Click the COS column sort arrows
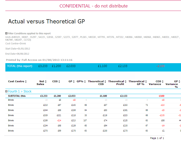This screenshot has height=143, width=181. pos(59,82)
